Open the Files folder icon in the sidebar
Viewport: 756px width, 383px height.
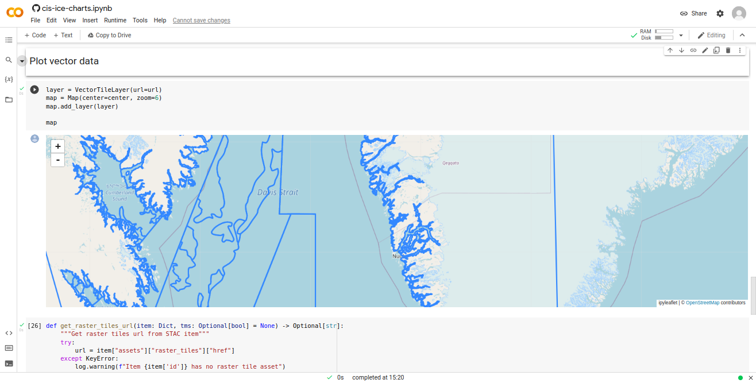click(9, 99)
